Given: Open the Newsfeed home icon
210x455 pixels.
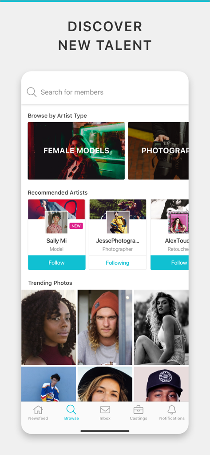Looking at the screenshot, I should (38, 410).
